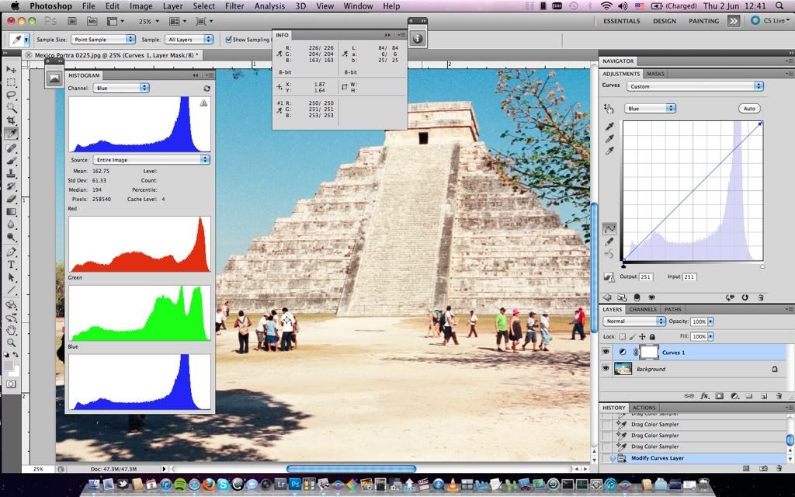This screenshot has height=497, width=795.
Task: Open the Curves preset dropdown showing Custom
Action: pos(694,86)
